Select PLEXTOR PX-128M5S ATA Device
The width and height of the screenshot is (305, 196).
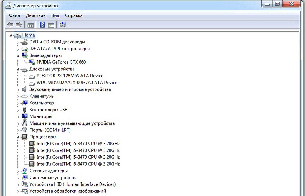coord(70,76)
